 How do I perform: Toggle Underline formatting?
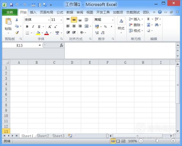tap(39, 27)
